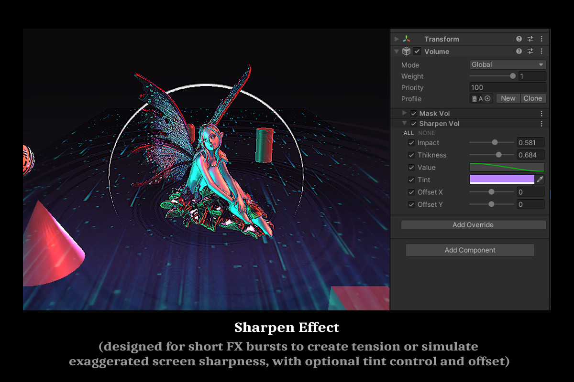Image resolution: width=574 pixels, height=382 pixels.
Task: Click the Volume cube icon
Action: click(x=406, y=51)
